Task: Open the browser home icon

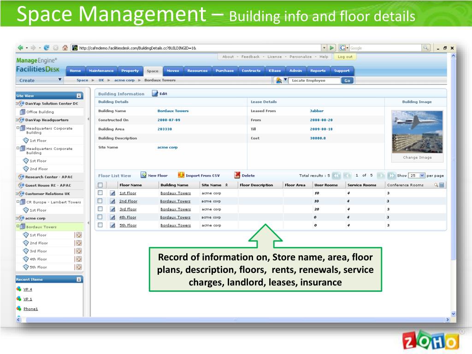Action: [65, 47]
